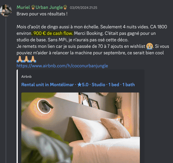Viewport: 173px width, 163px height.
Task: Click the last praying hands emoji
Action: tap(33, 59)
